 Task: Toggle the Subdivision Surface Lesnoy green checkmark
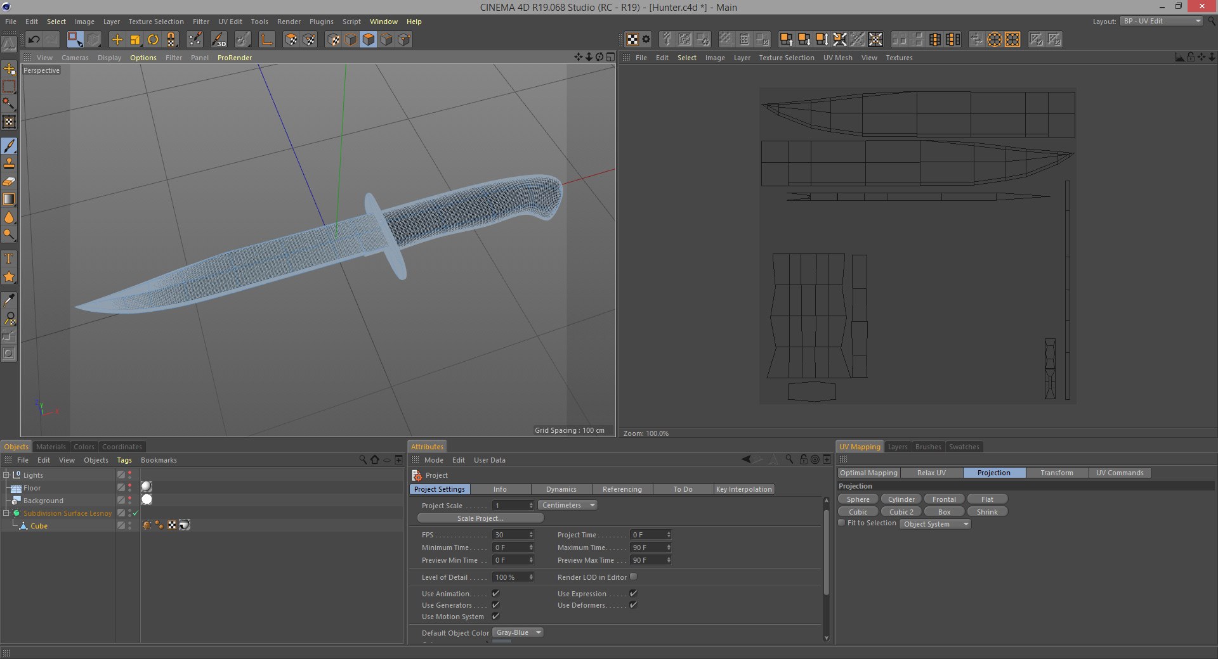135,513
